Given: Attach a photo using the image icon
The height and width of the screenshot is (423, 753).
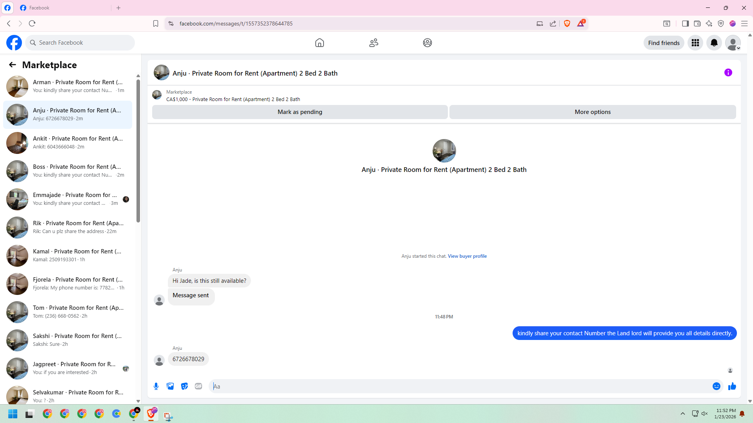Looking at the screenshot, I should pyautogui.click(x=170, y=386).
